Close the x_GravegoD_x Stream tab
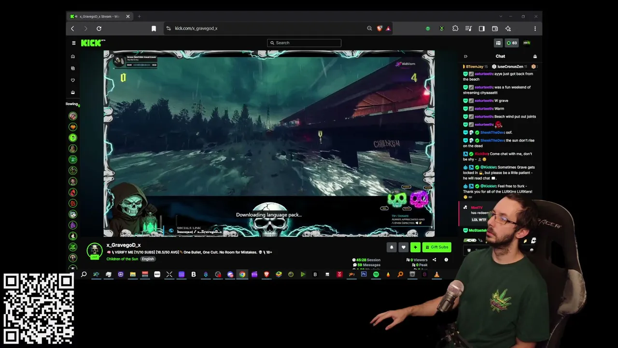 [128, 16]
